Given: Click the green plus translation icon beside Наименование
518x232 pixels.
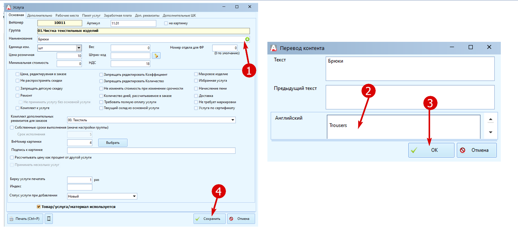Looking at the screenshot, I should point(247,39).
